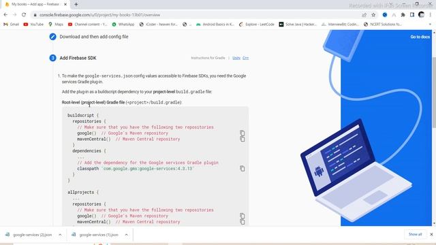
Task: Close the downloads bar
Action: (x=431, y=234)
